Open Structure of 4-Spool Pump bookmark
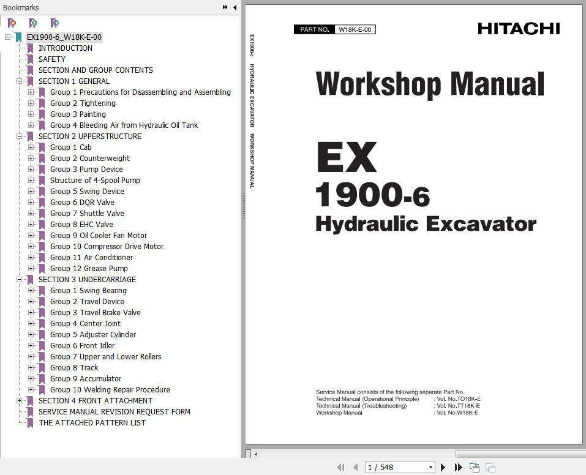586x475 pixels. 96,181
